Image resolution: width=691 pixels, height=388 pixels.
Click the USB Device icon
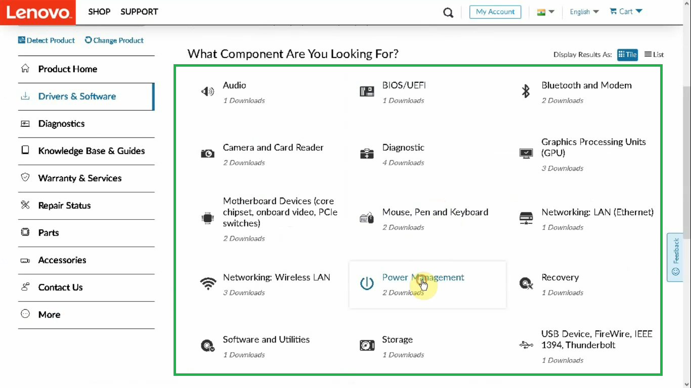526,346
